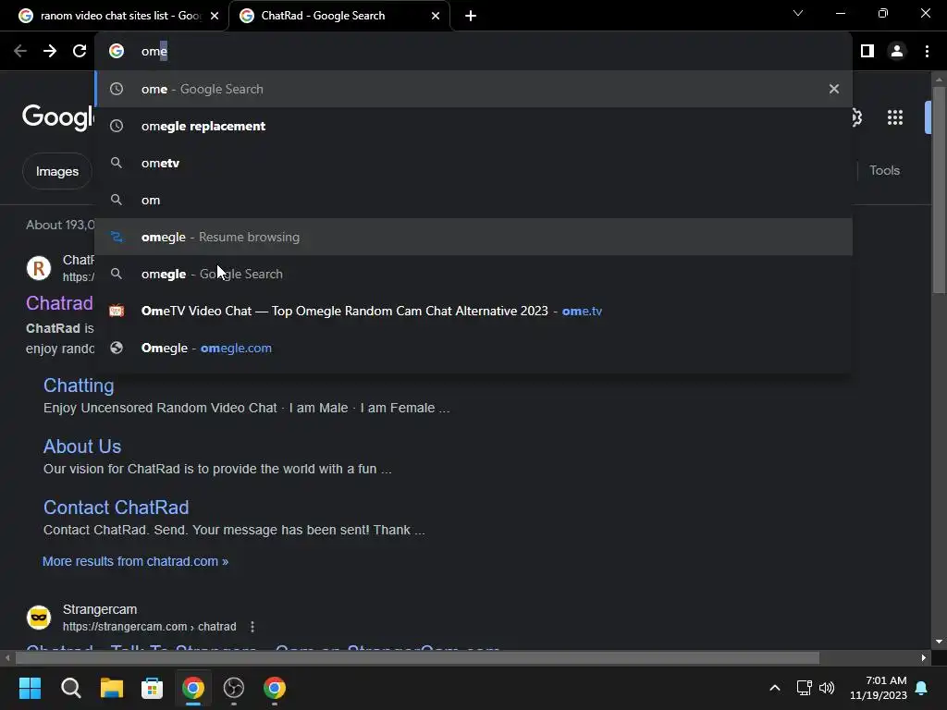Click the Google icon in address bar
The height and width of the screenshot is (710, 947).
117,52
